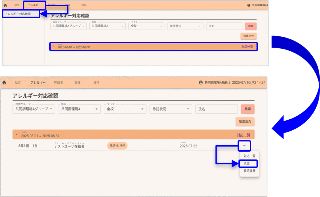Open the クラス dropdown in upper panel

click(x=146, y=26)
